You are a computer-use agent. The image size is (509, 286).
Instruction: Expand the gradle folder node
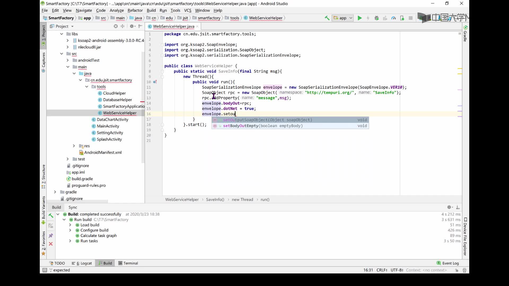55,192
